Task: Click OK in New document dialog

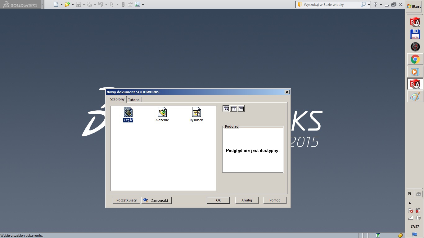Action: point(218,200)
